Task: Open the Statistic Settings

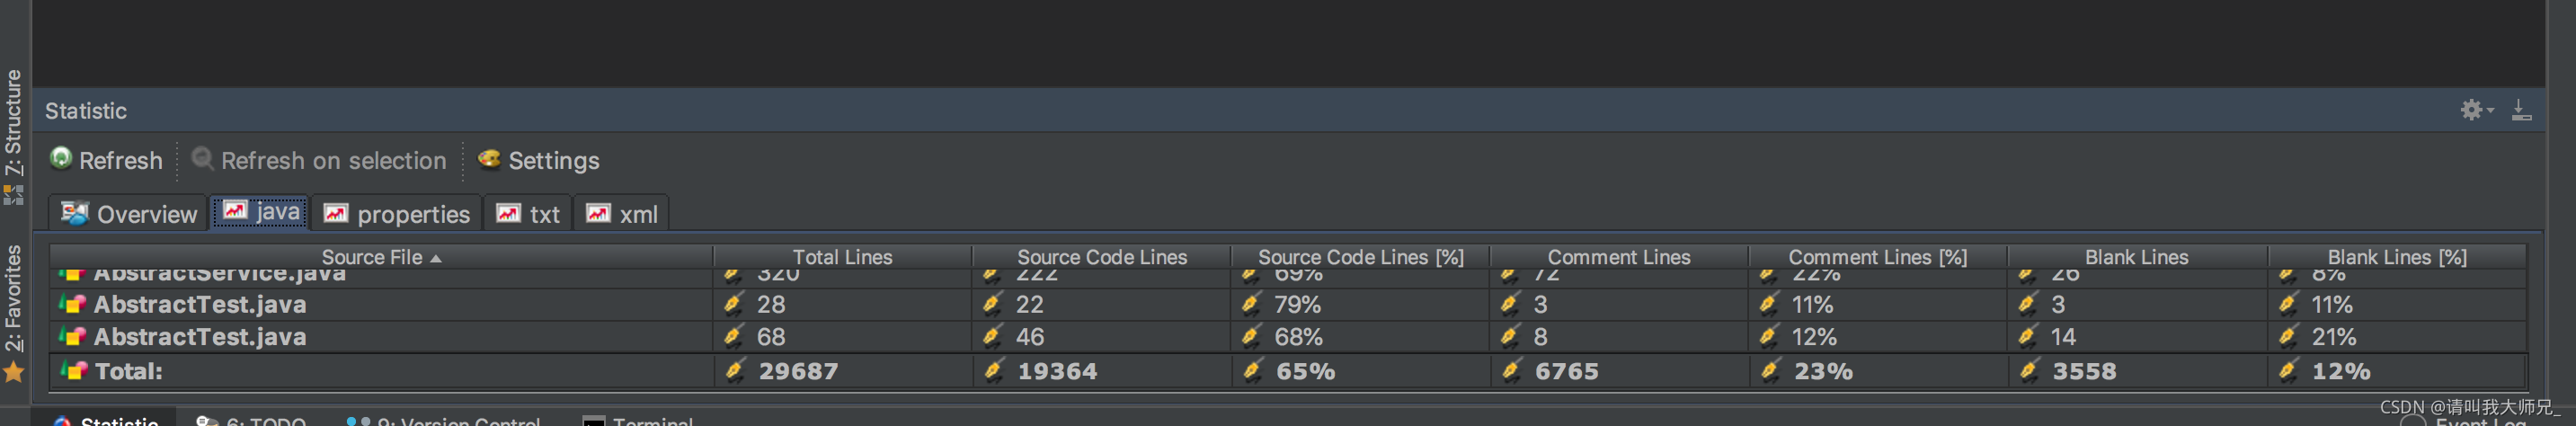Action: [539, 160]
